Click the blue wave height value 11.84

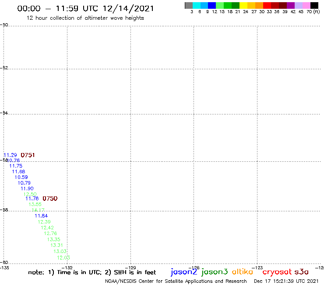pyautogui.click(x=41, y=216)
